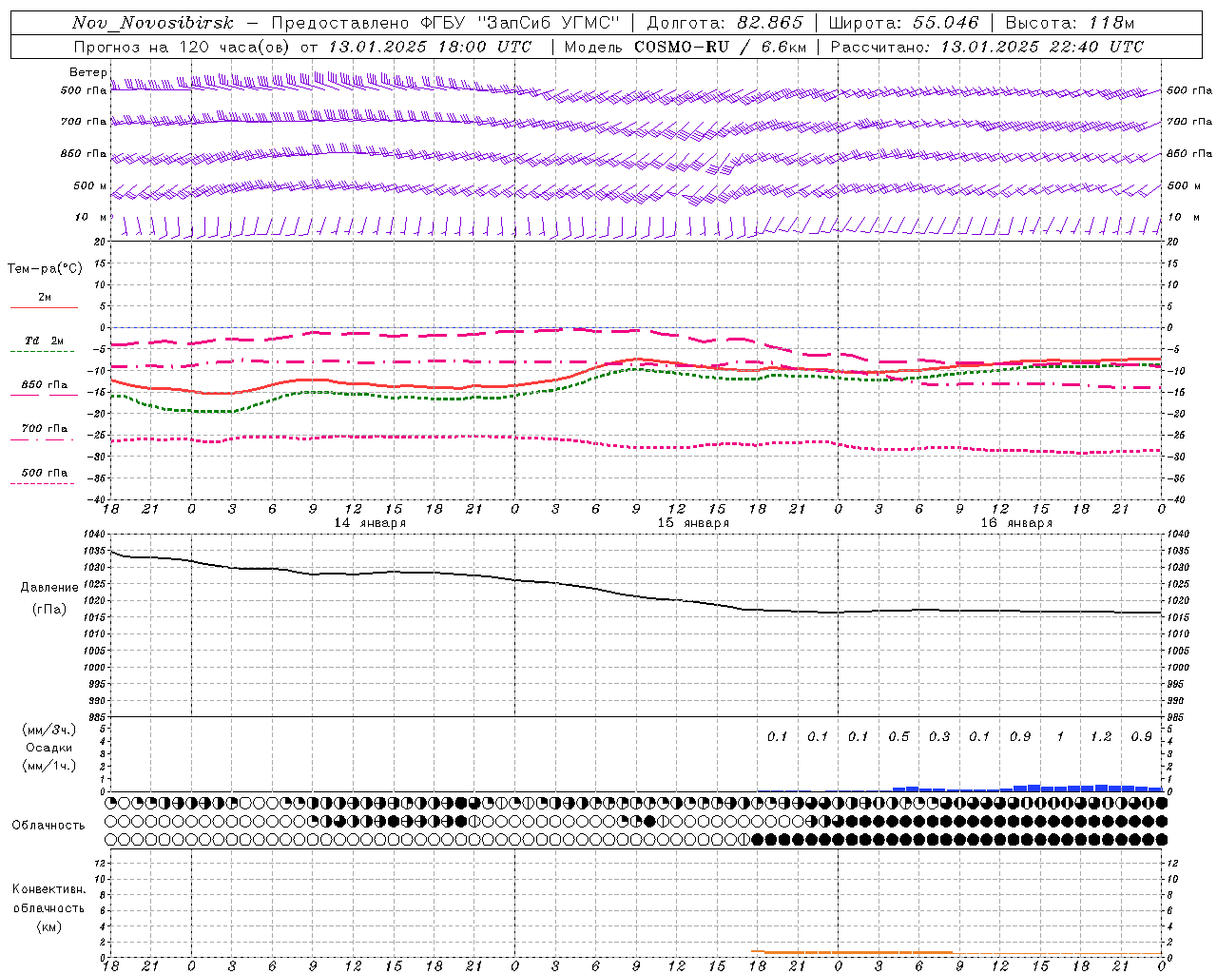Click the precipitation value 1.2
Viewport: 1217px width, 974px height.
tap(1101, 737)
